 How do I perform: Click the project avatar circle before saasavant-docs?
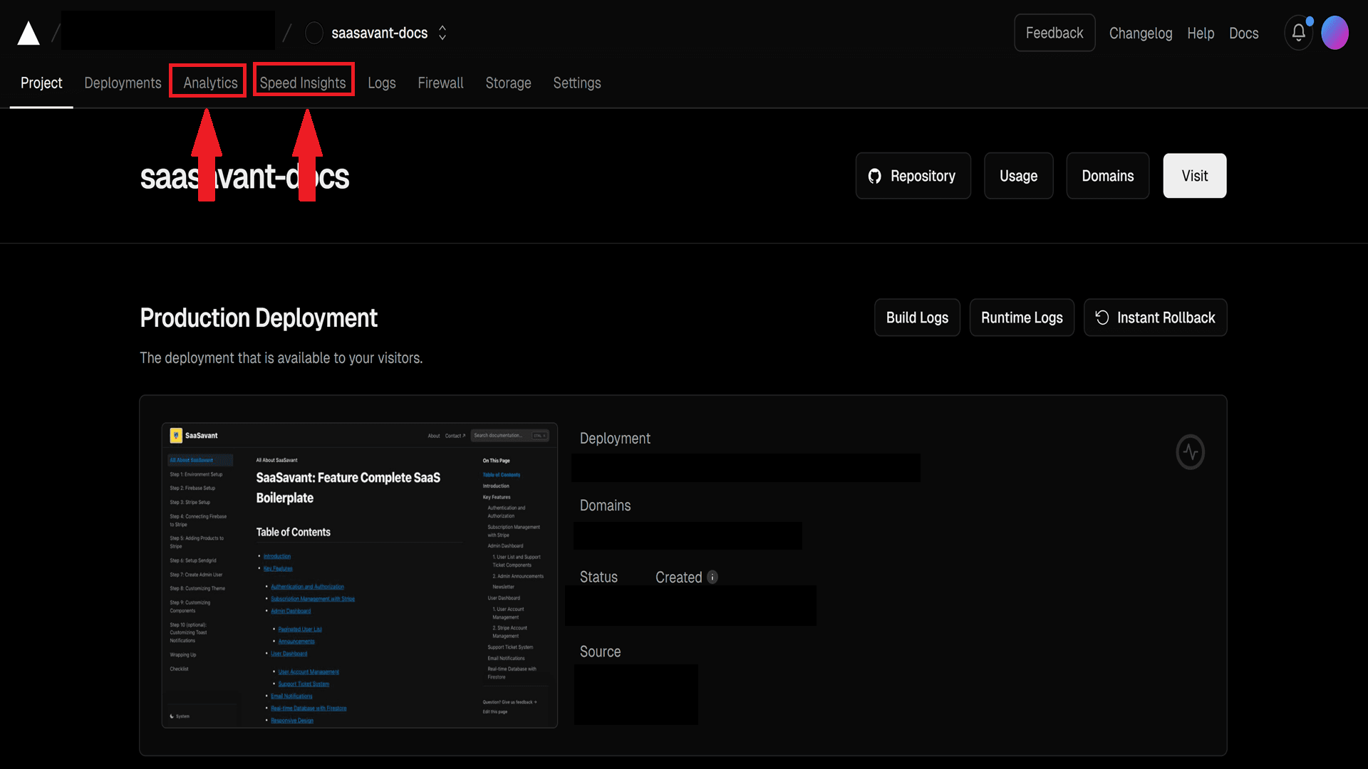313,33
